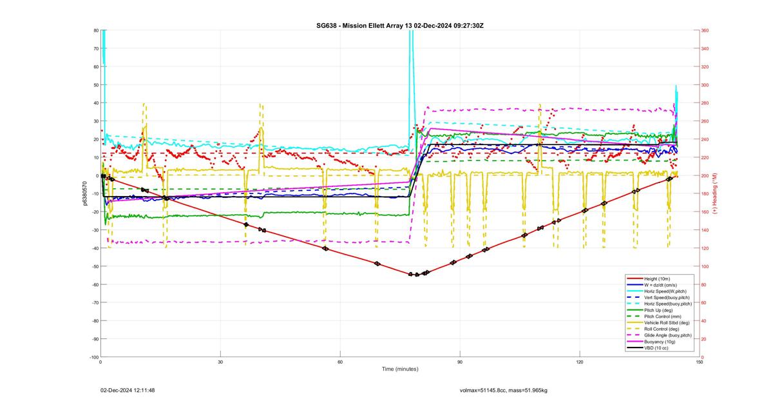
Task: Click the left axis tick label 80
Action: click(95, 30)
